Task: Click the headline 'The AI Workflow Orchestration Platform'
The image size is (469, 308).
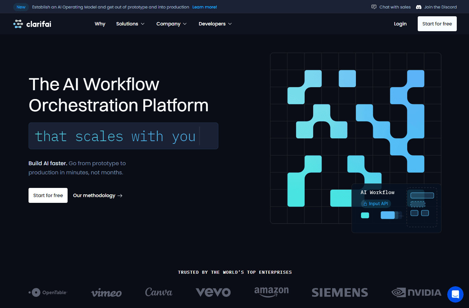Action: pos(119,95)
